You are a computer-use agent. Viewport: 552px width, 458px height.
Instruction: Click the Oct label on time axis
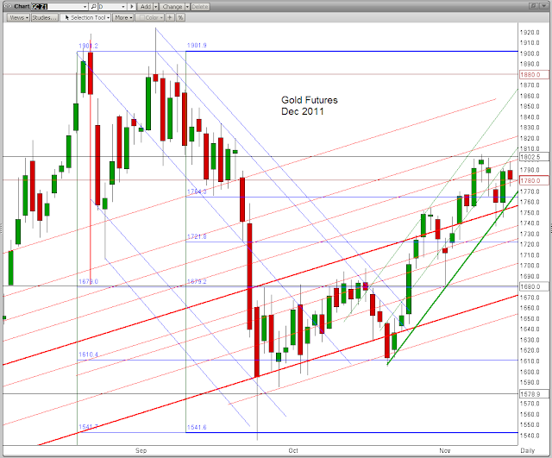pos(293,450)
